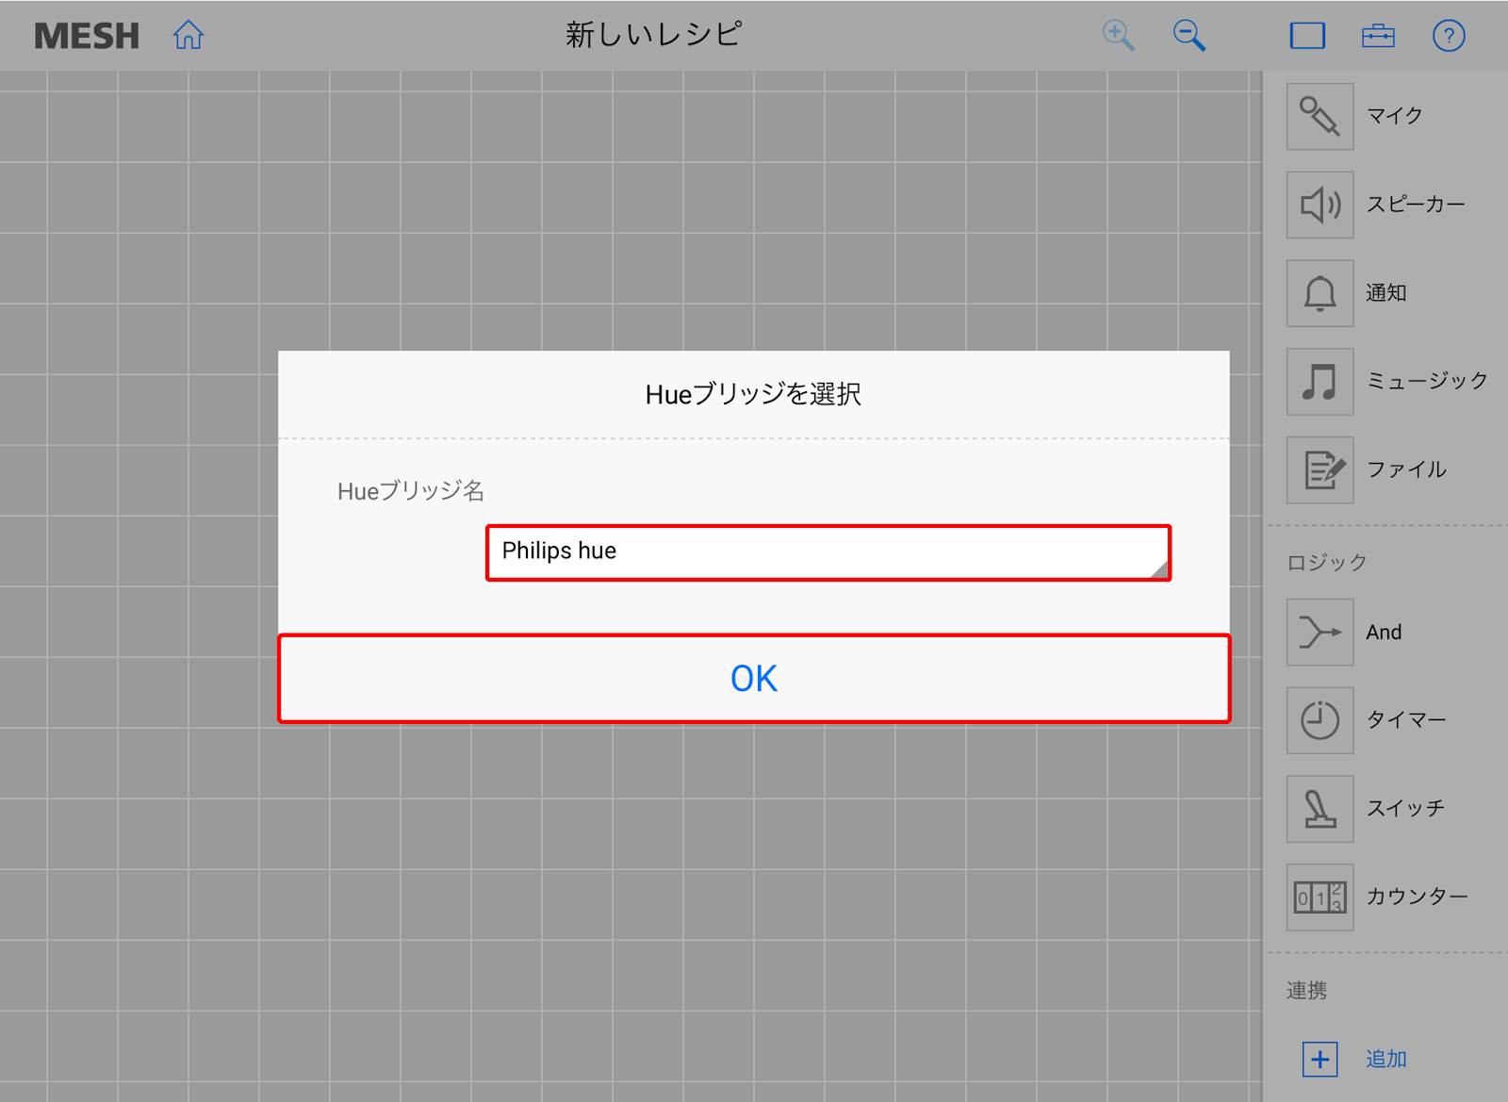Screen dimensions: 1508x1102
Task: Select the タイマー timer clock icon
Action: tap(1319, 720)
